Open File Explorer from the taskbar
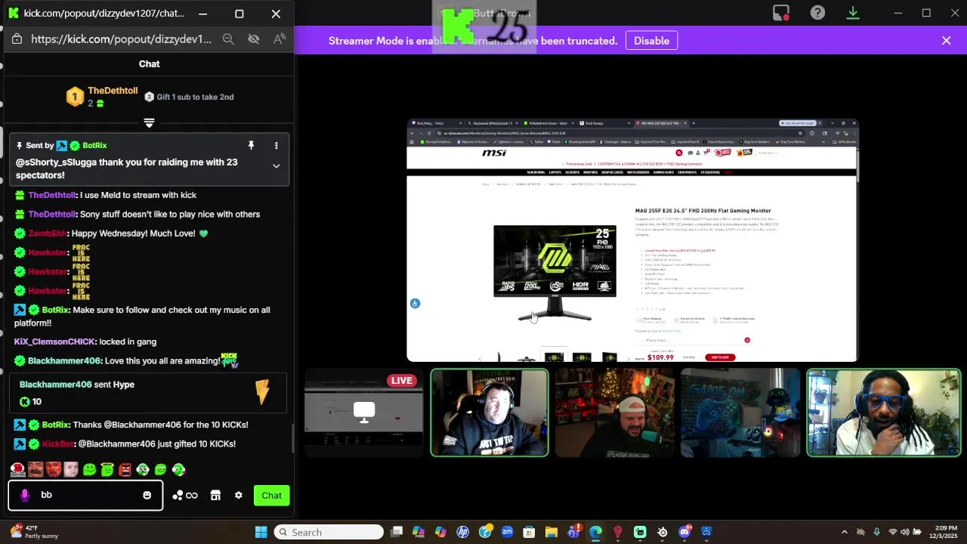Screen dimensions: 967x544 [551, 532]
